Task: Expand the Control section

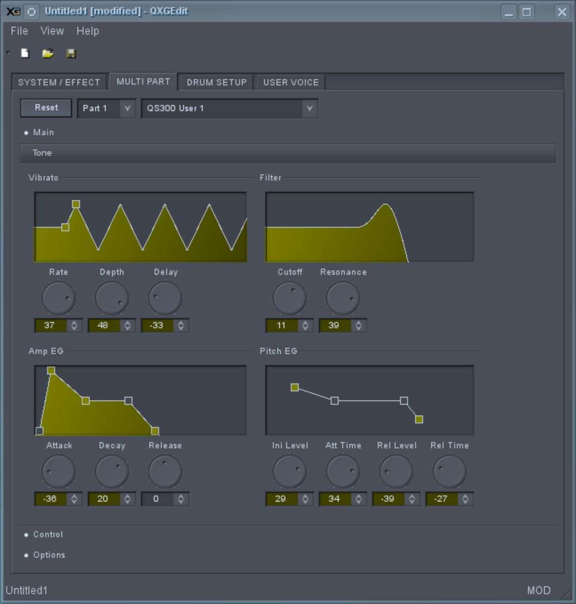Action: tap(48, 534)
